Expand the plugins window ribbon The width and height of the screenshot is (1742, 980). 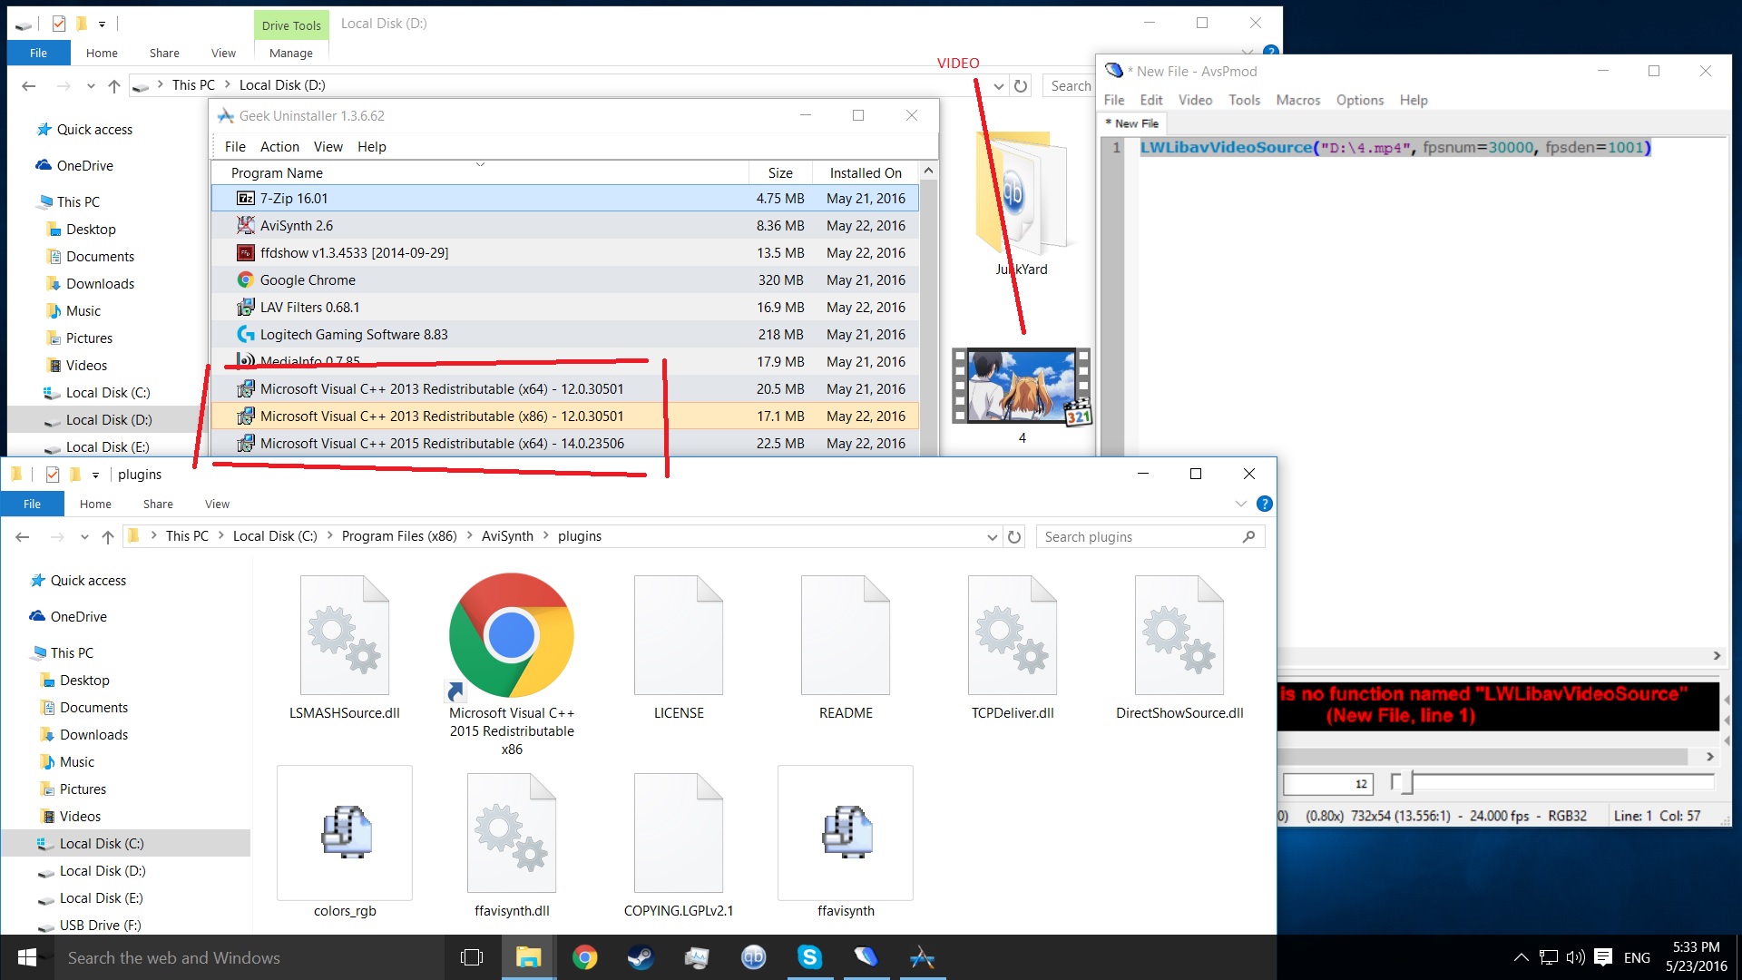[x=1240, y=504]
